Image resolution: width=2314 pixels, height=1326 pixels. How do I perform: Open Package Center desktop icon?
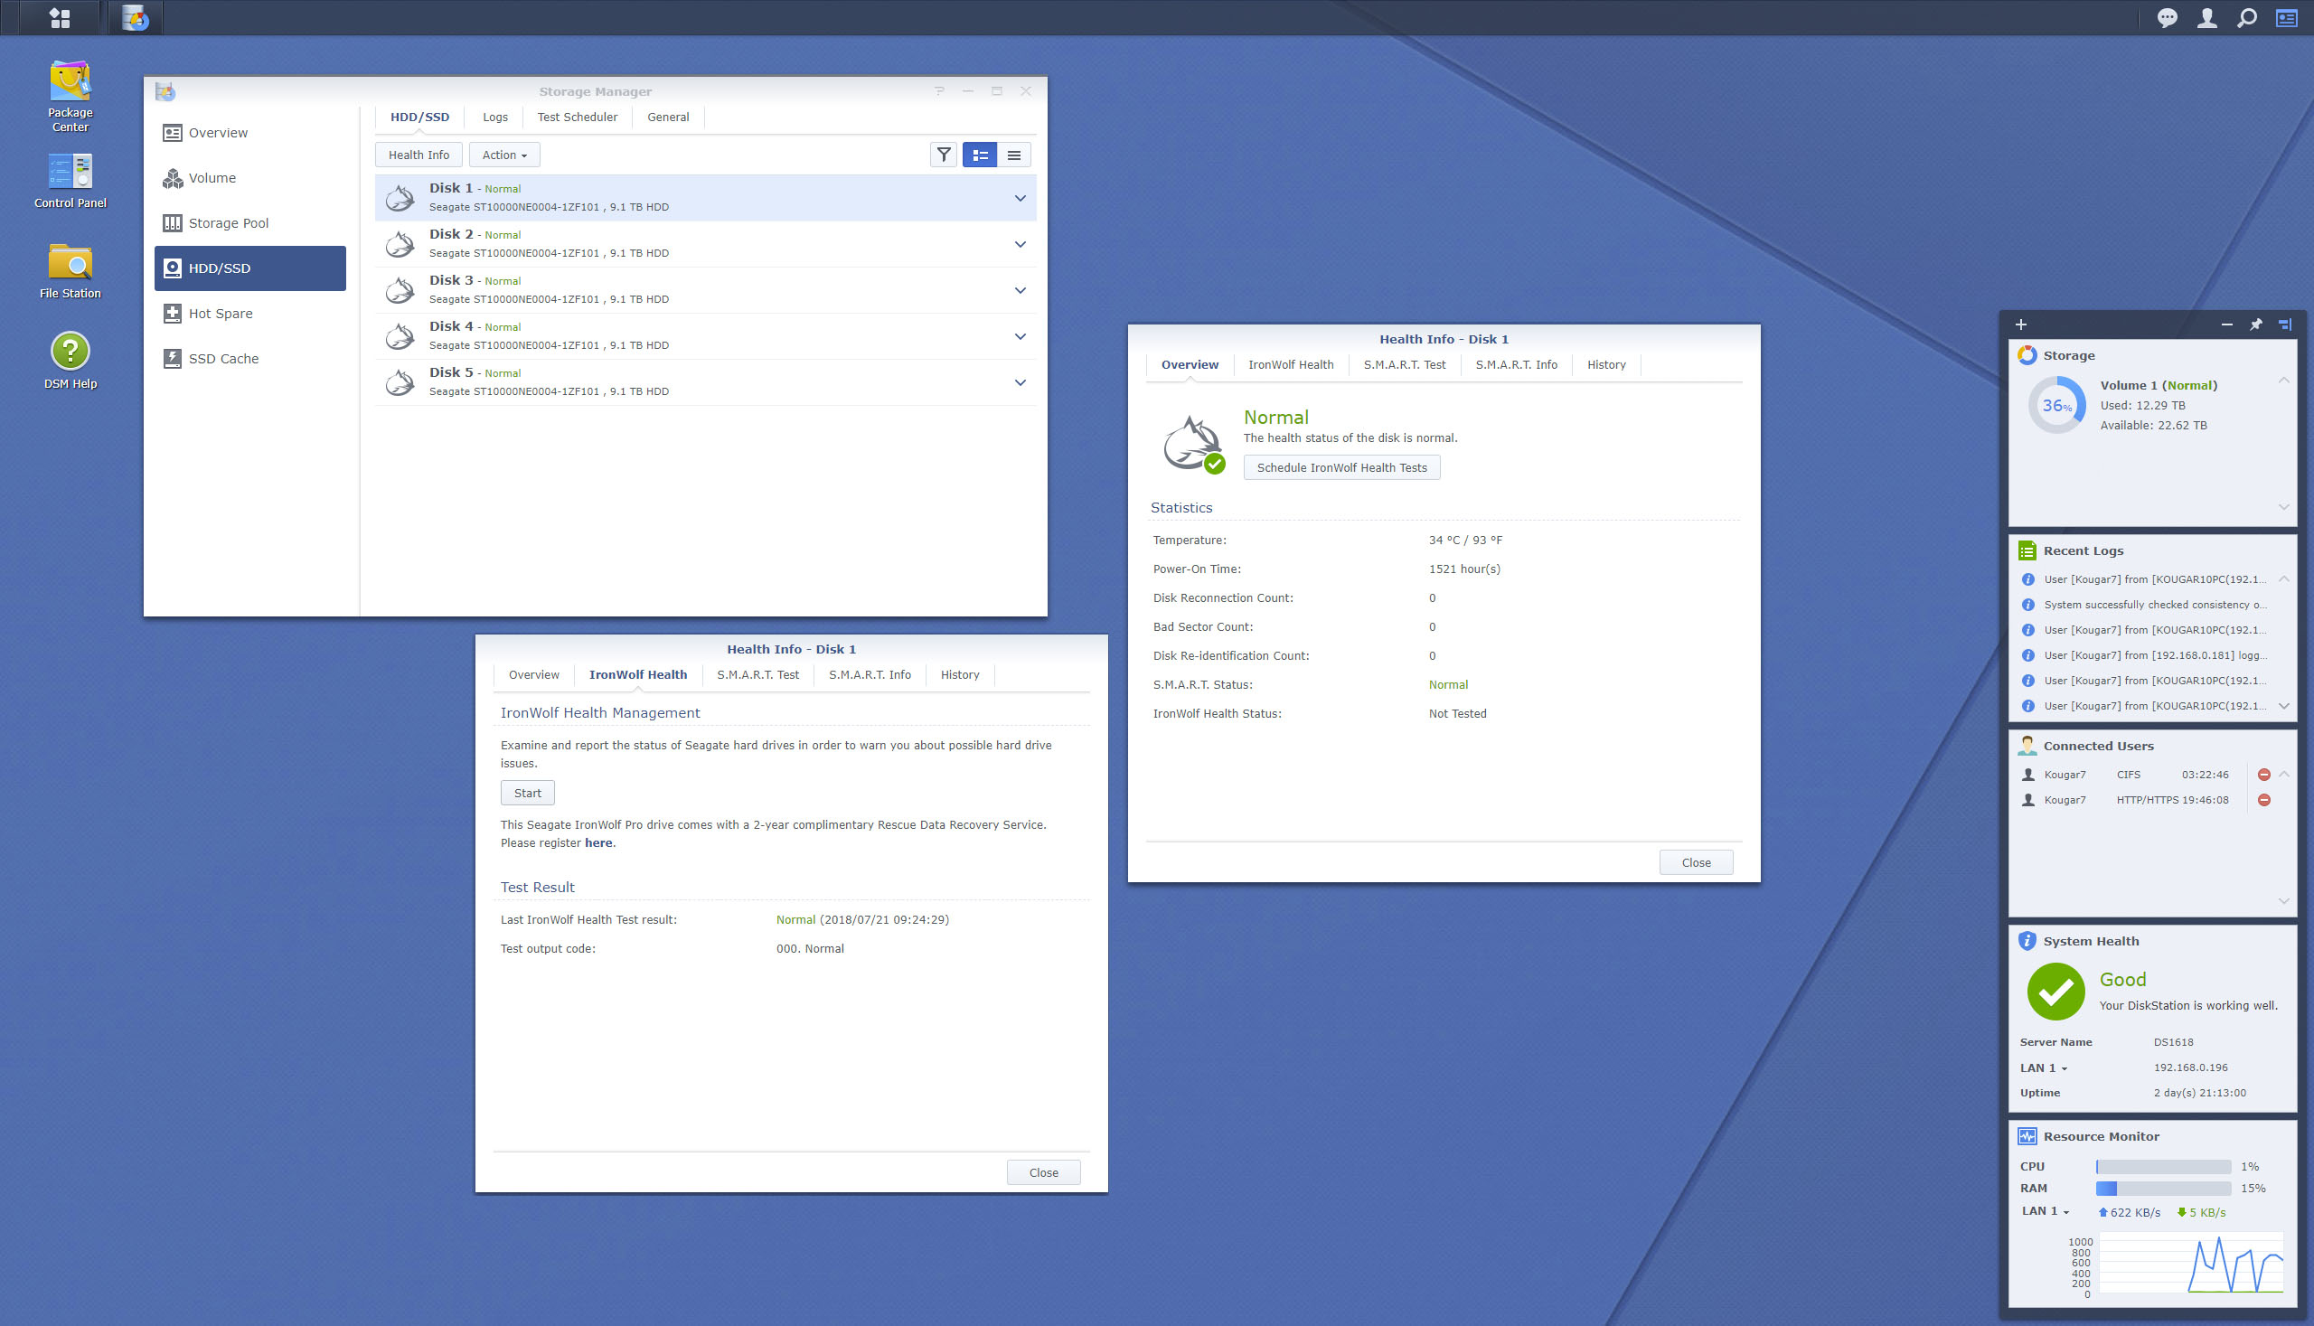pyautogui.click(x=71, y=97)
